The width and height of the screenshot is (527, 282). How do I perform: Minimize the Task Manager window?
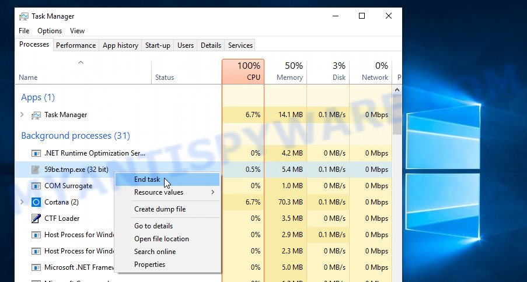click(336, 16)
